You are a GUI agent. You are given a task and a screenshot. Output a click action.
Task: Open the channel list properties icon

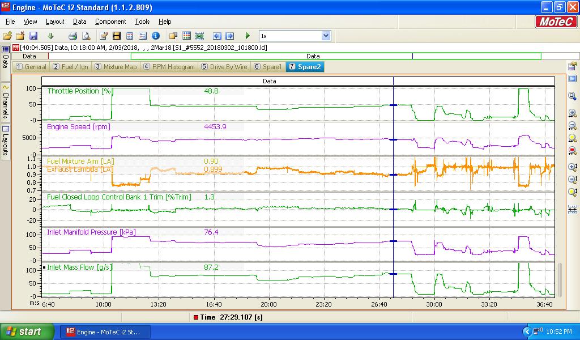point(143,36)
